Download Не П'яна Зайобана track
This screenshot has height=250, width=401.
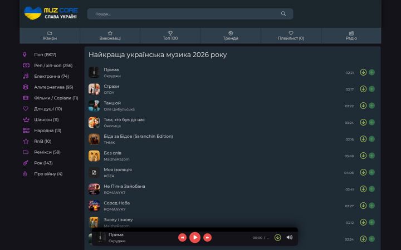pyautogui.click(x=363, y=189)
